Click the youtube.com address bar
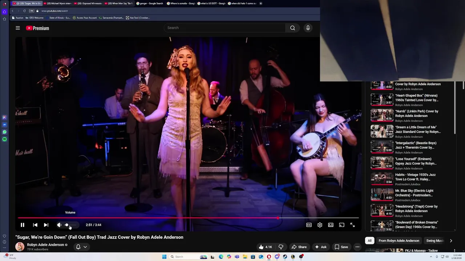This screenshot has width=465, height=261. (54, 11)
